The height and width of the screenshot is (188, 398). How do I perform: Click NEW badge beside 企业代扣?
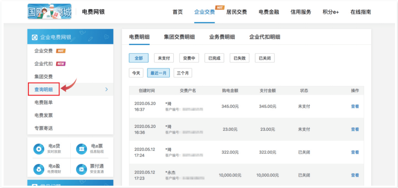[61, 64]
